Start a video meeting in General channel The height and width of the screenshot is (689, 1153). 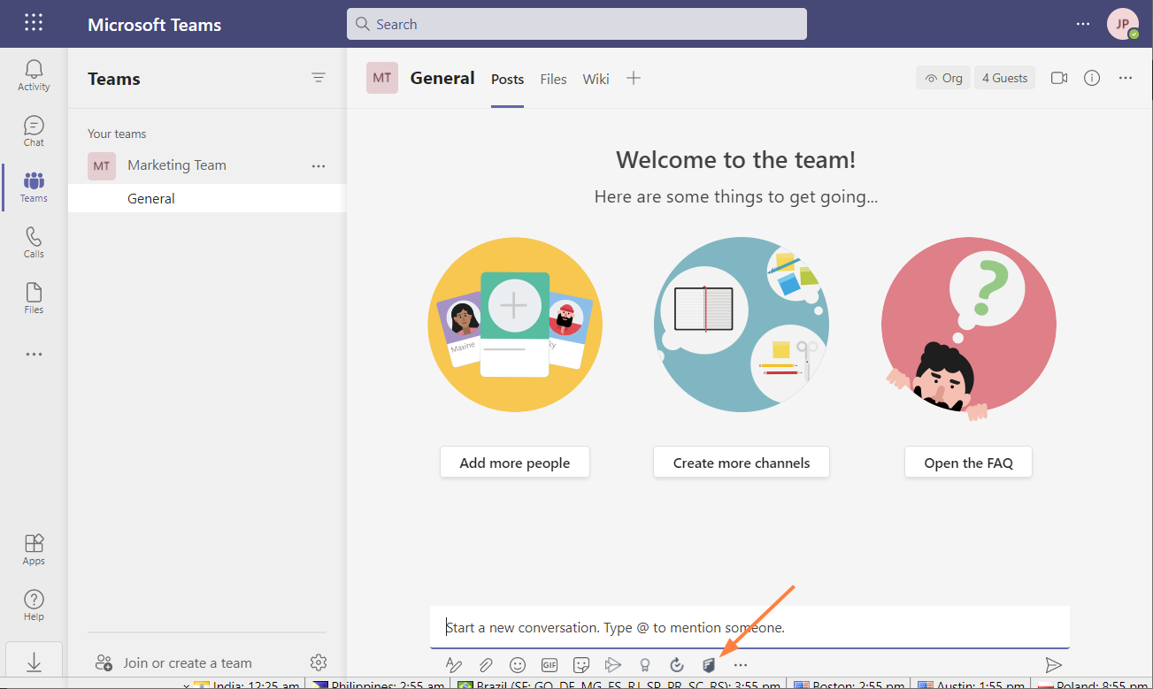[1058, 77]
